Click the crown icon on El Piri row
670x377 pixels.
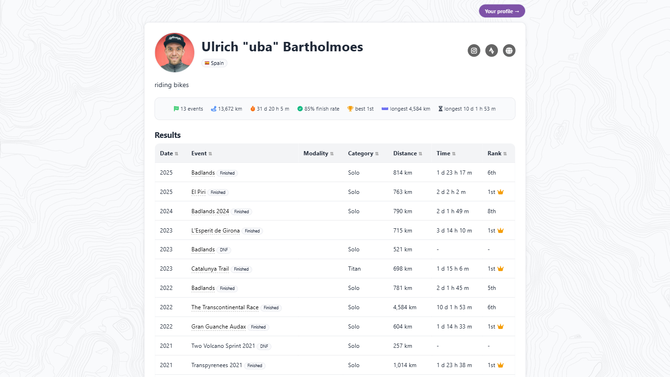tap(501, 192)
